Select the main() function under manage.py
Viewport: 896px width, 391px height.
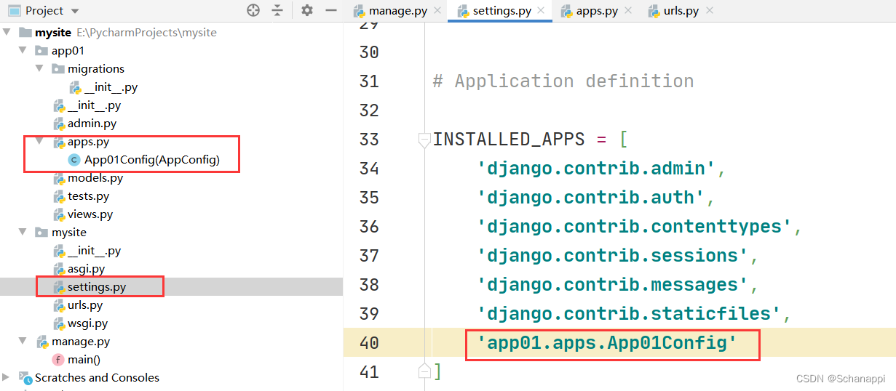point(84,360)
